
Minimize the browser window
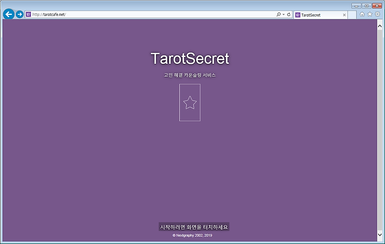click(x=356, y=6)
